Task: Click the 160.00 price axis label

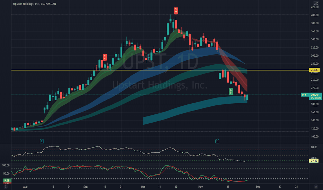Action: click(315, 112)
